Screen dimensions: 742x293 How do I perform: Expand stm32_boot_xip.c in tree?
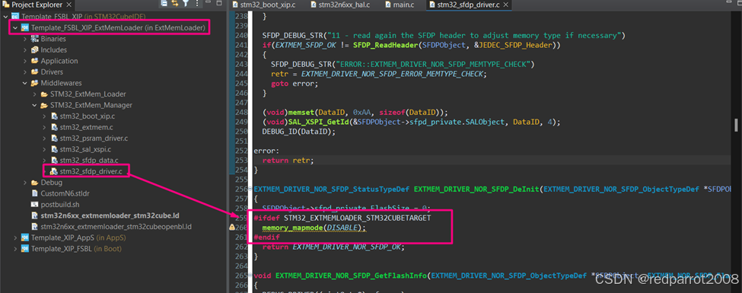point(43,116)
